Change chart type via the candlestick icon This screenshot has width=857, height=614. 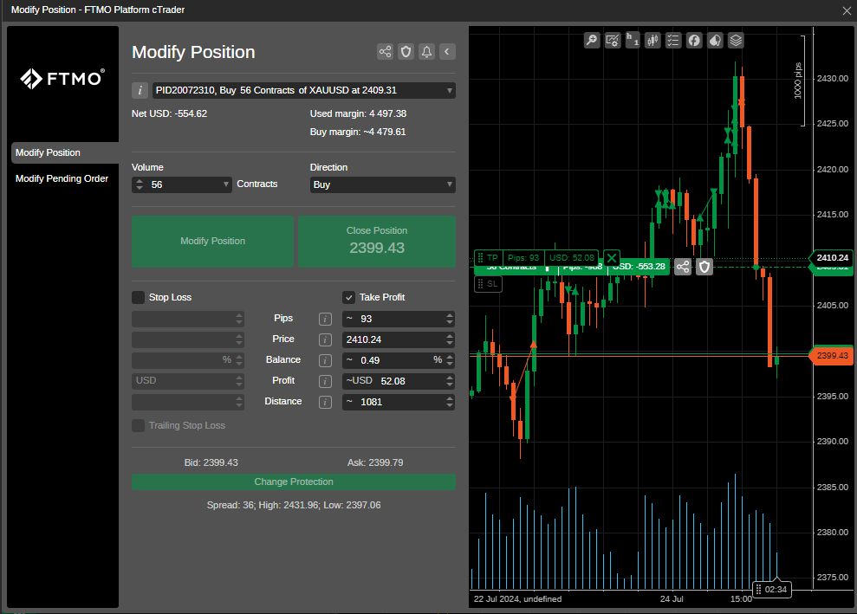click(652, 41)
